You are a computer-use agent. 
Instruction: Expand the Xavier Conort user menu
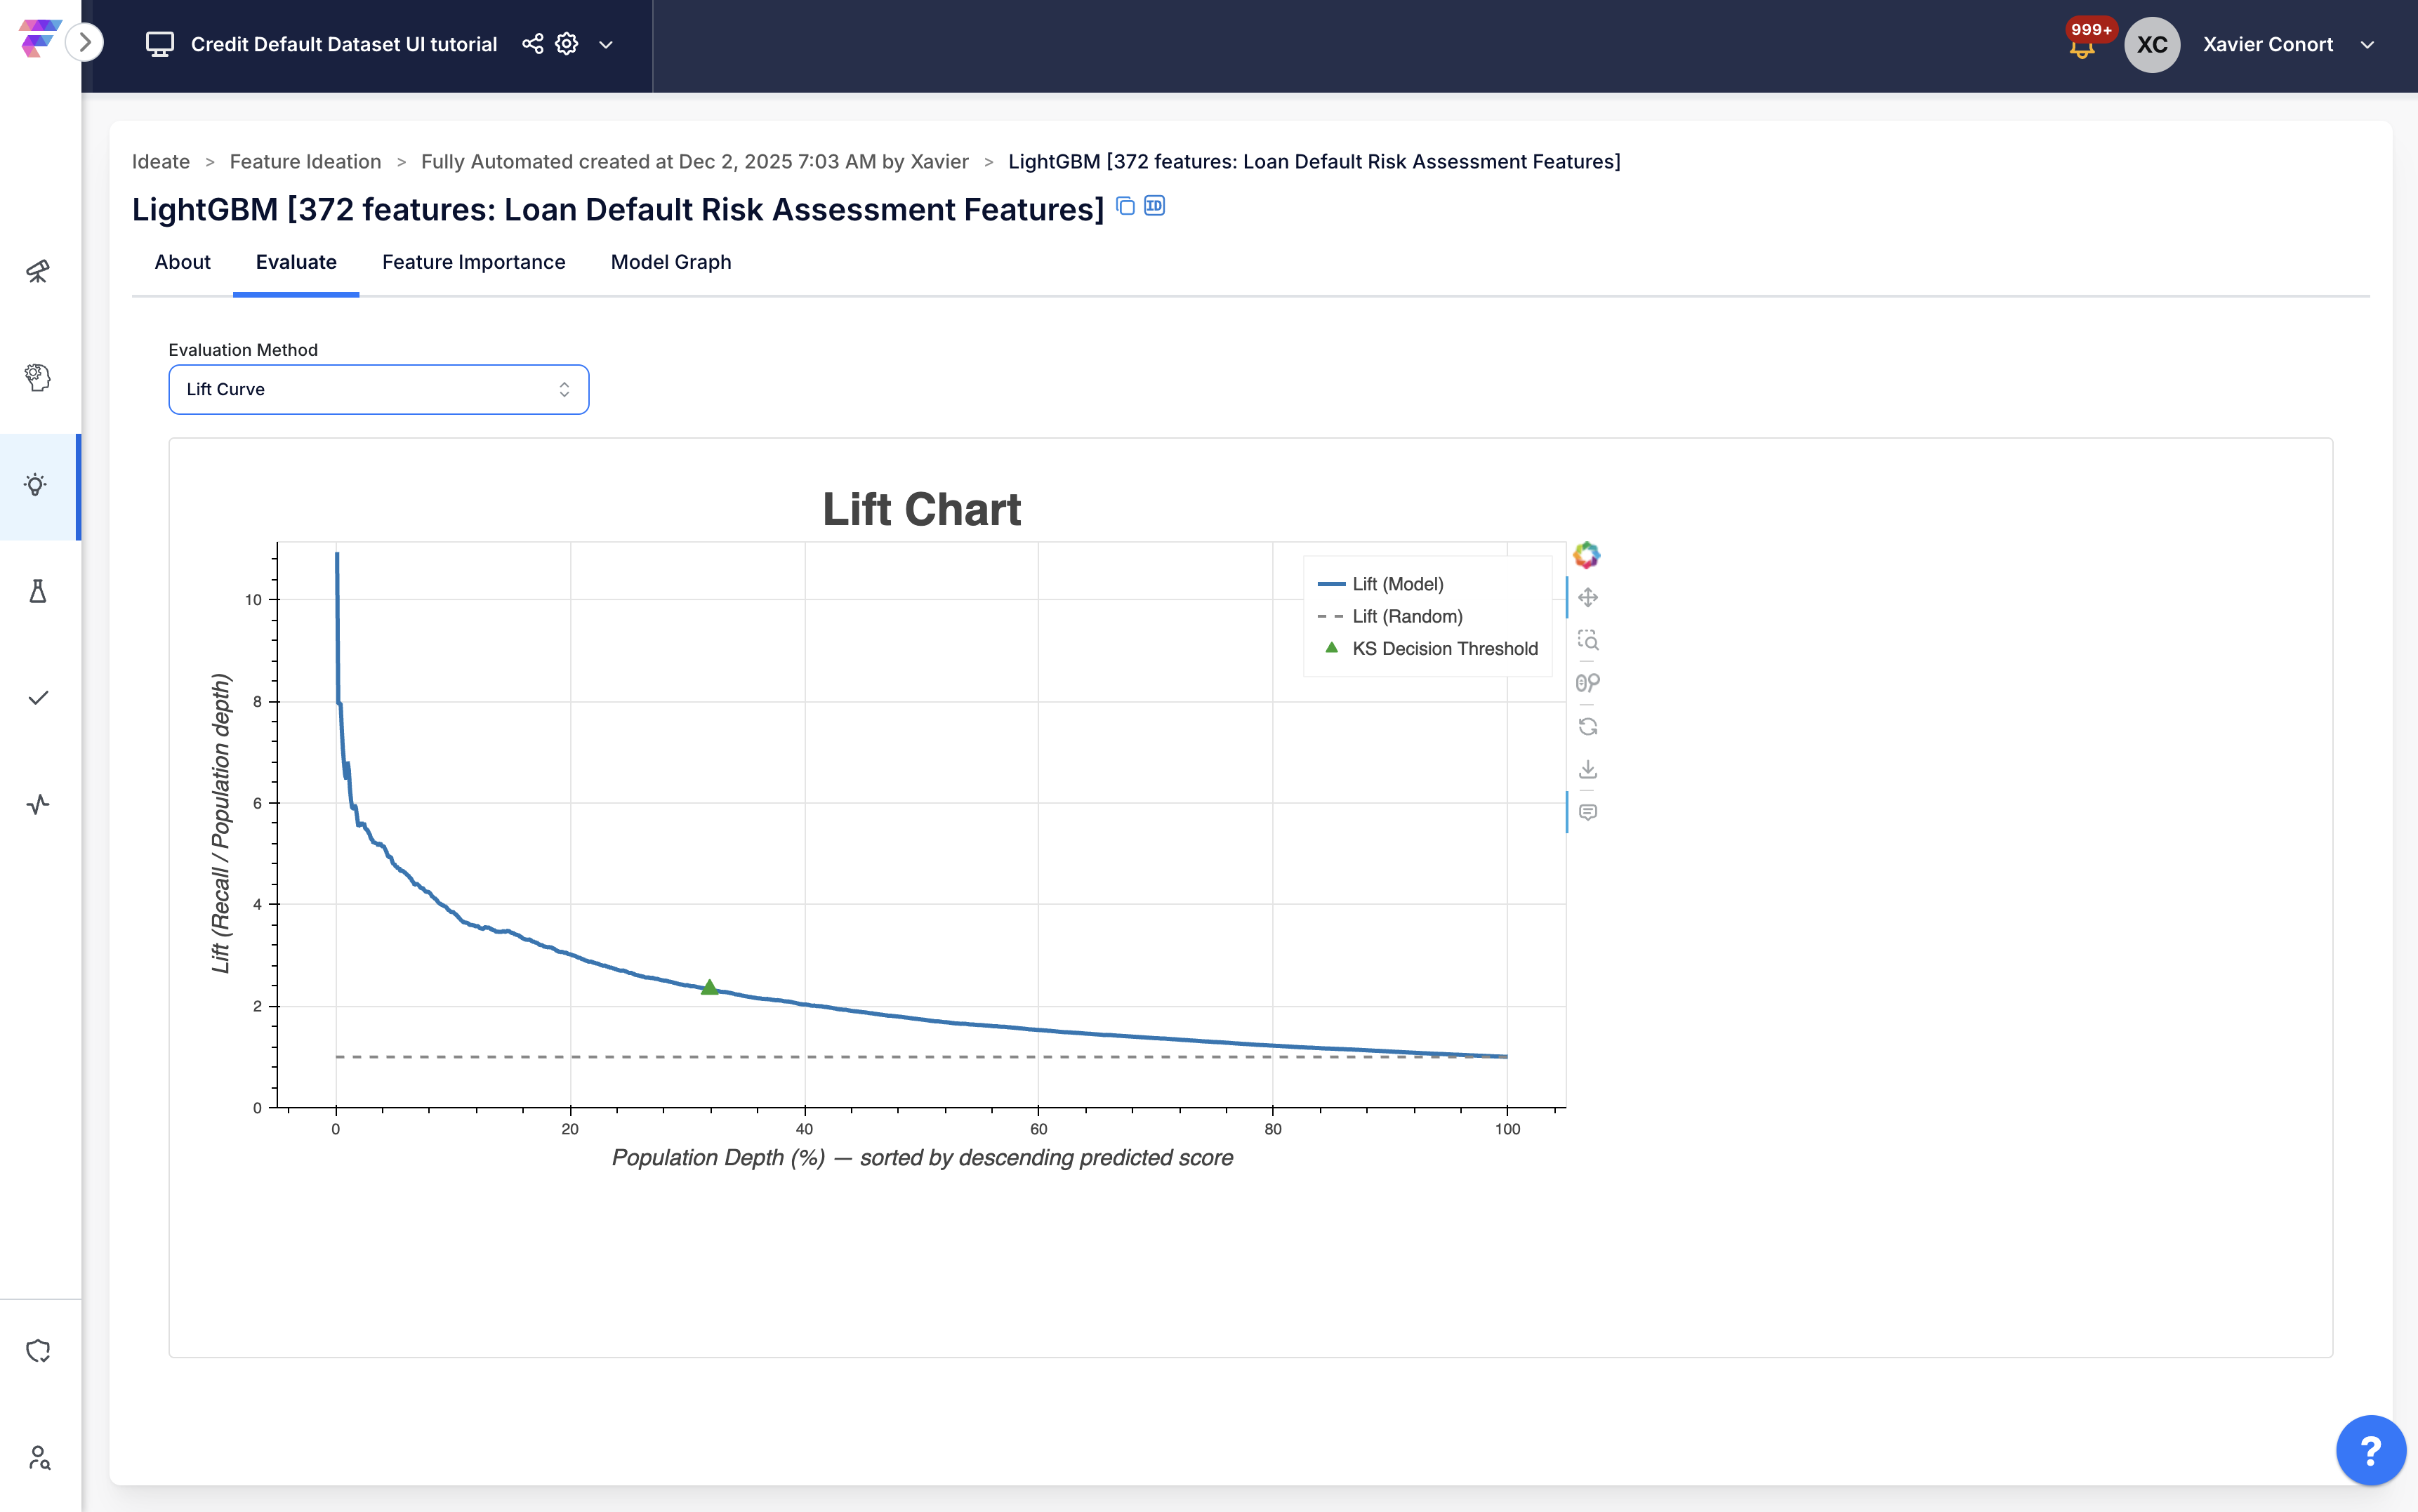point(2366,45)
